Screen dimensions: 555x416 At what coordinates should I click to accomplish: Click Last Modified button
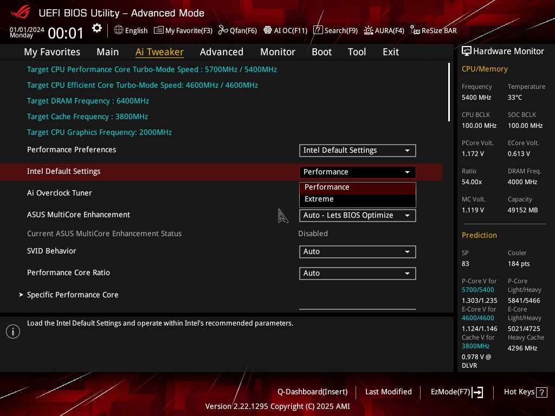pos(388,392)
